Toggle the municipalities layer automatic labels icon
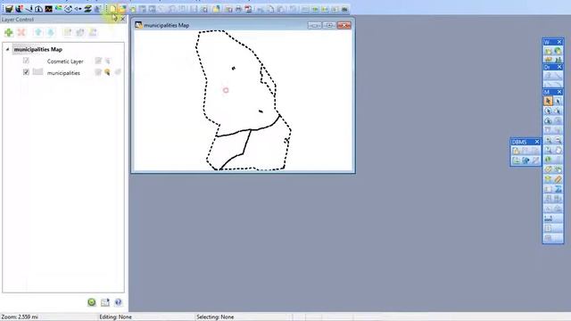571x321 pixels. [x=117, y=72]
